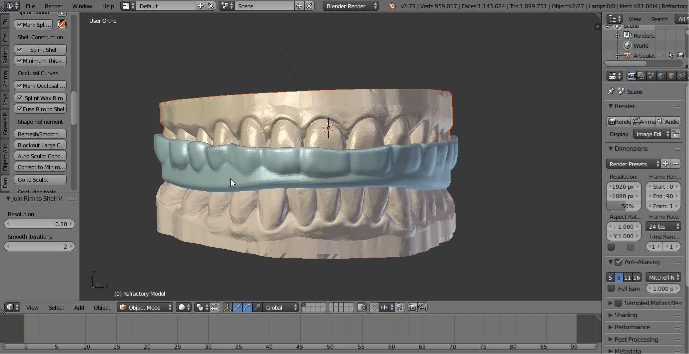Select the Constraints properties chain tab
The image size is (689, 354).
coord(681,76)
